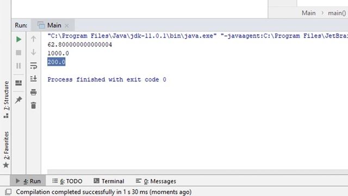Click the down arrow stack trace icon
The image size is (348, 196).
click(34, 52)
